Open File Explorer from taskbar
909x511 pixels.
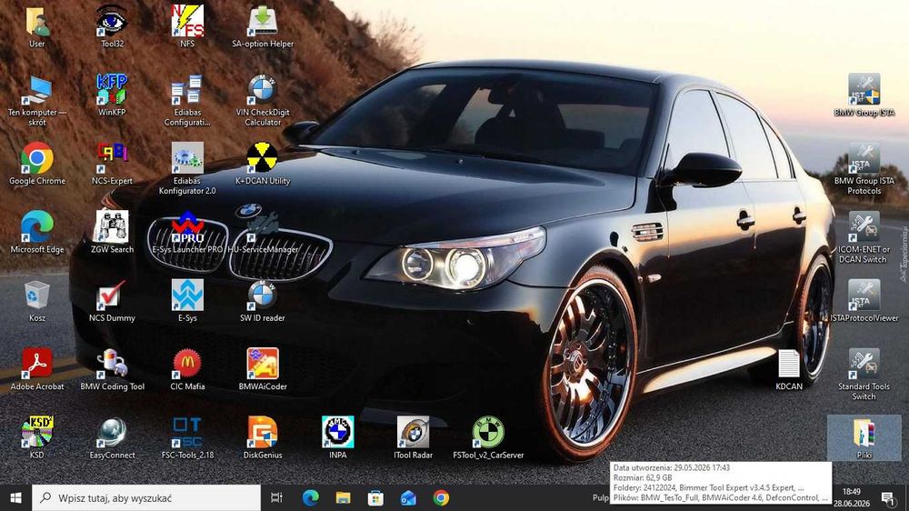tap(344, 497)
